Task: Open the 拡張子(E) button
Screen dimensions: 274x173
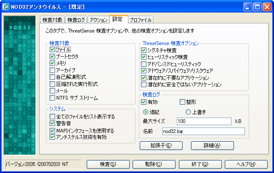Action: pos(161,145)
